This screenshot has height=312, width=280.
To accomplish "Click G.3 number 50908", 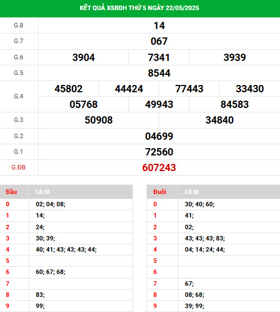I will click(x=98, y=120).
